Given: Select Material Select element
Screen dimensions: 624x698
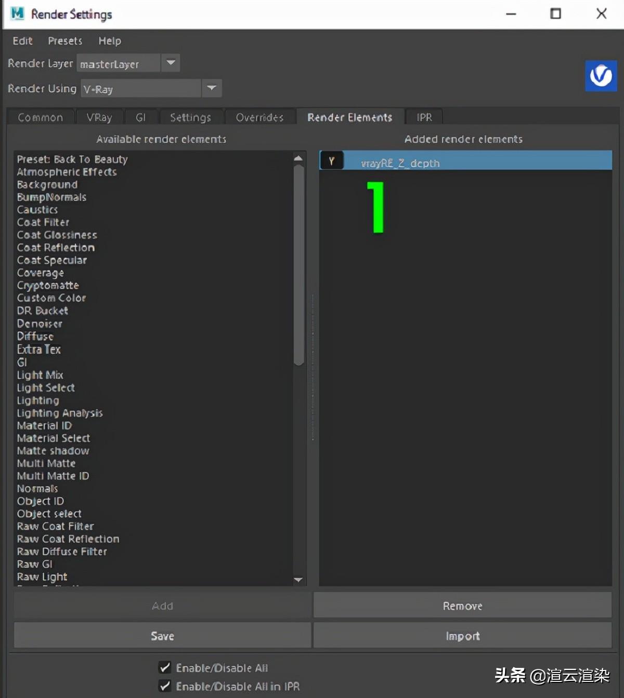Looking at the screenshot, I should (x=53, y=438).
